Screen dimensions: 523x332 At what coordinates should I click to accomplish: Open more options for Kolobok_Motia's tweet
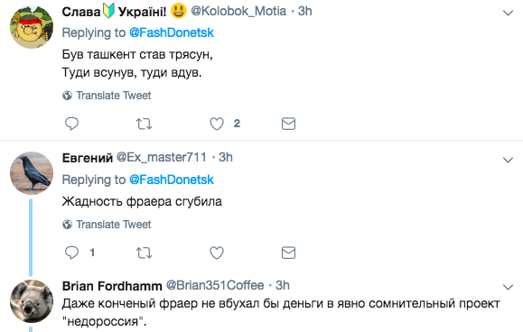pyautogui.click(x=508, y=13)
